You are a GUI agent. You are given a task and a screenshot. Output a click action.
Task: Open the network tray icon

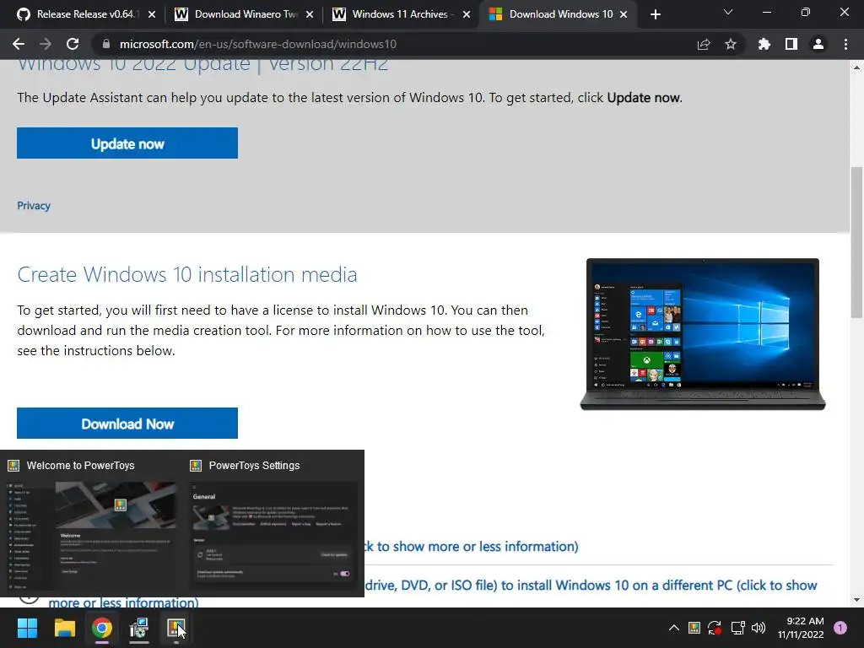click(x=737, y=628)
